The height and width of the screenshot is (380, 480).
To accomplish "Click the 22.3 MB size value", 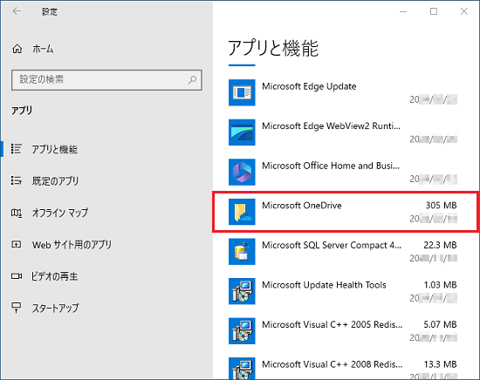I will 440,245.
